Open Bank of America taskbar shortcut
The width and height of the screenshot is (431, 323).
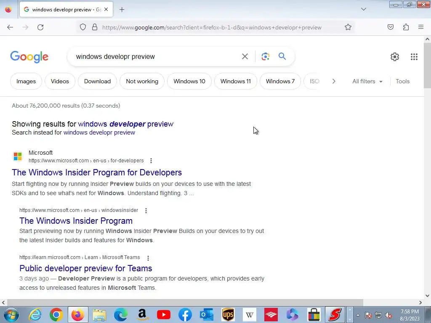point(271,315)
